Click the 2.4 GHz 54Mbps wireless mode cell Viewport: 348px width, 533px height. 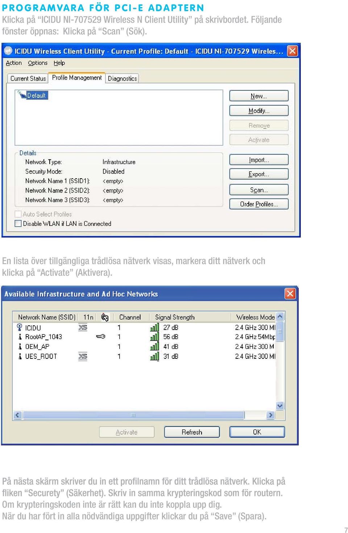click(255, 337)
